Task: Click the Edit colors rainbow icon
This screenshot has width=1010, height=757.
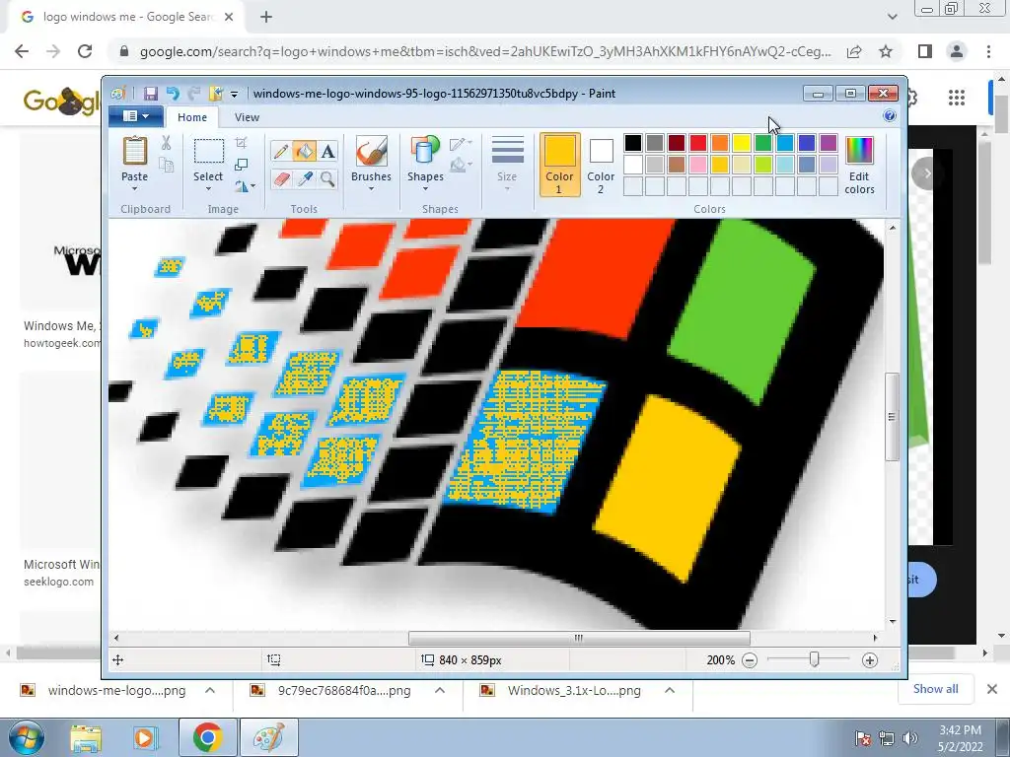Action: coord(859,151)
